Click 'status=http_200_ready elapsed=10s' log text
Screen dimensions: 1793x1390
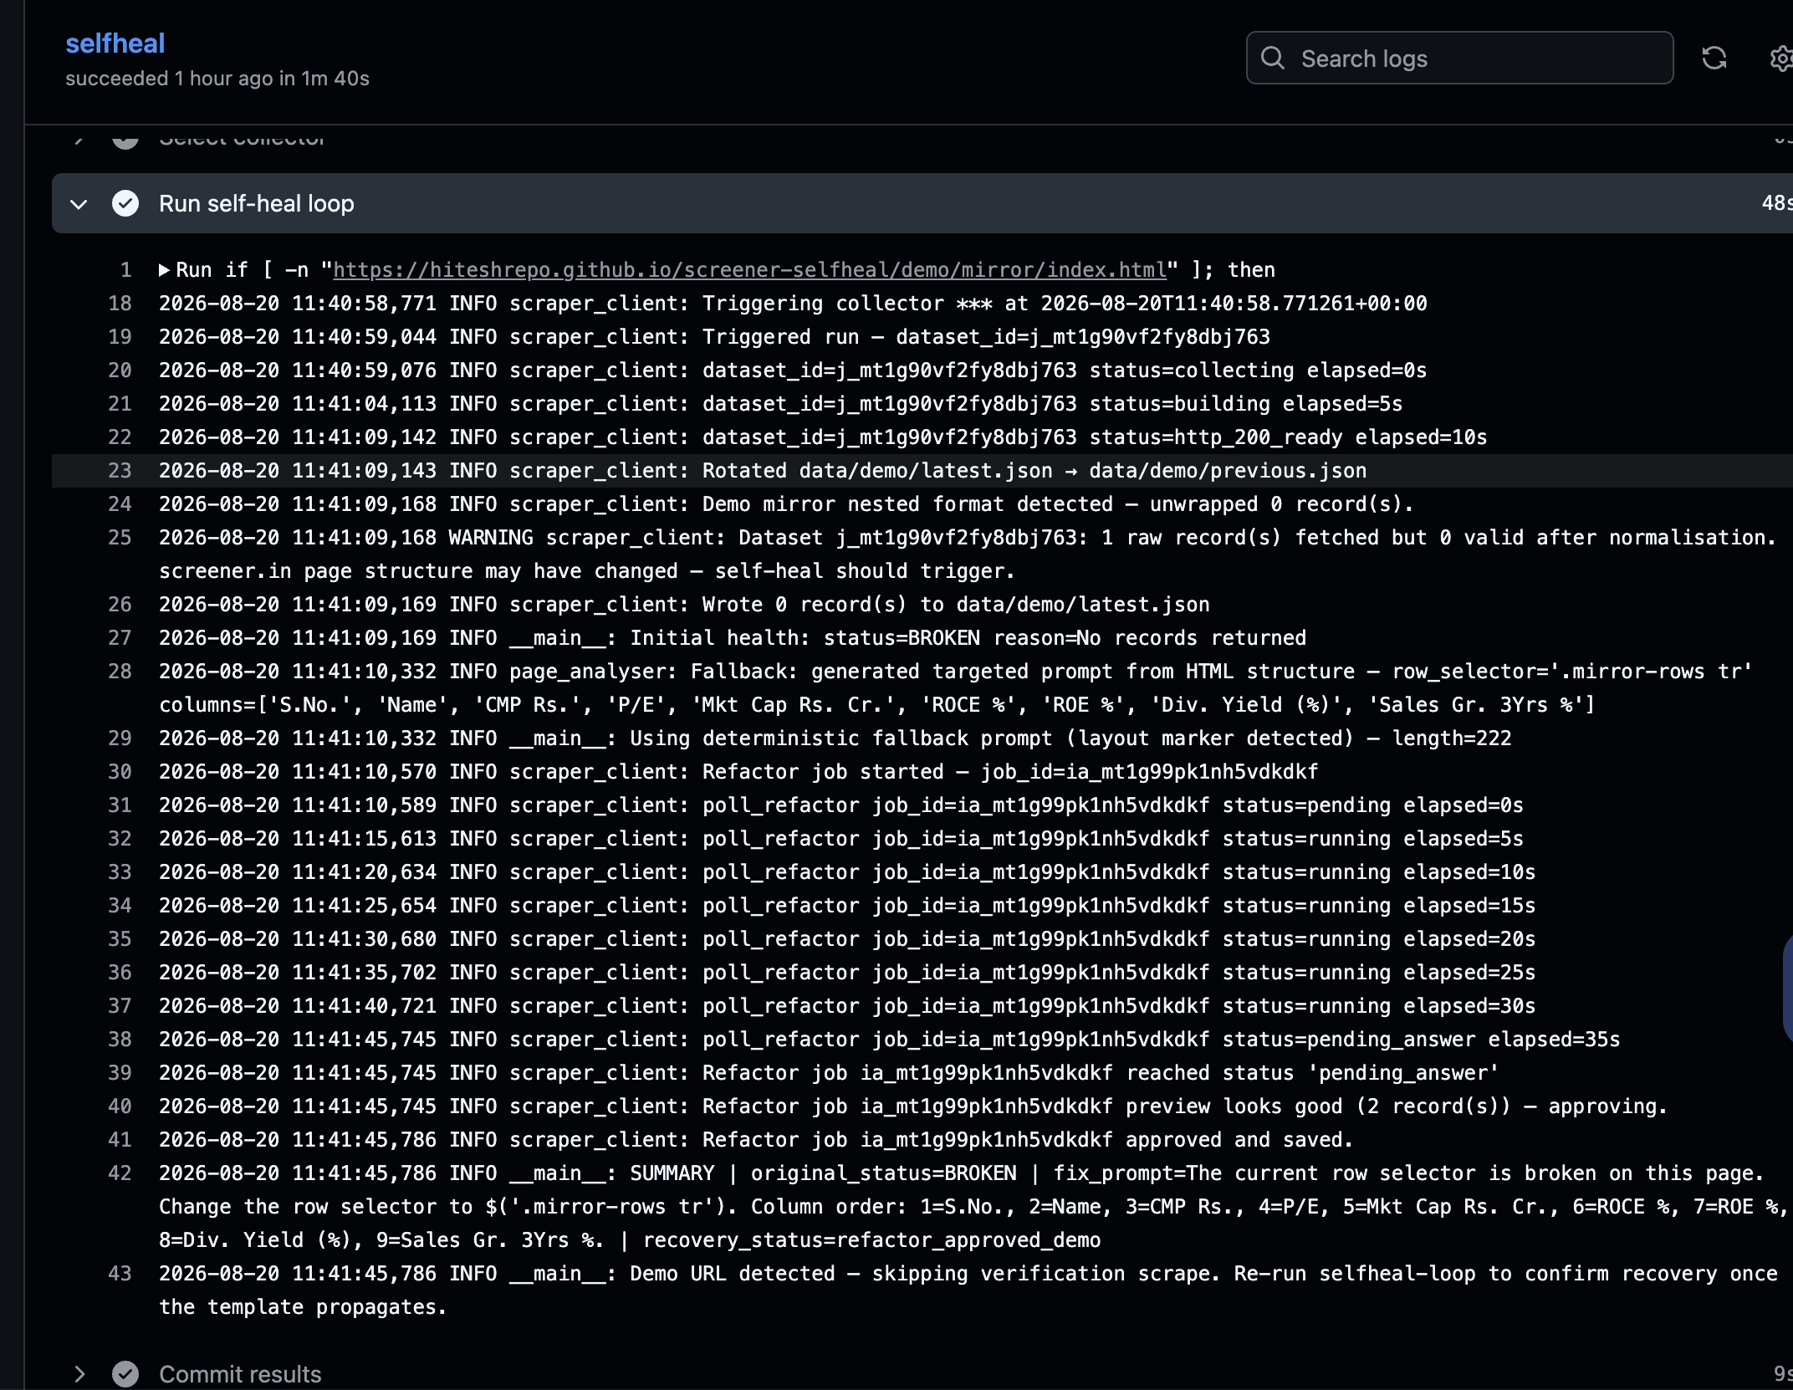1288,437
